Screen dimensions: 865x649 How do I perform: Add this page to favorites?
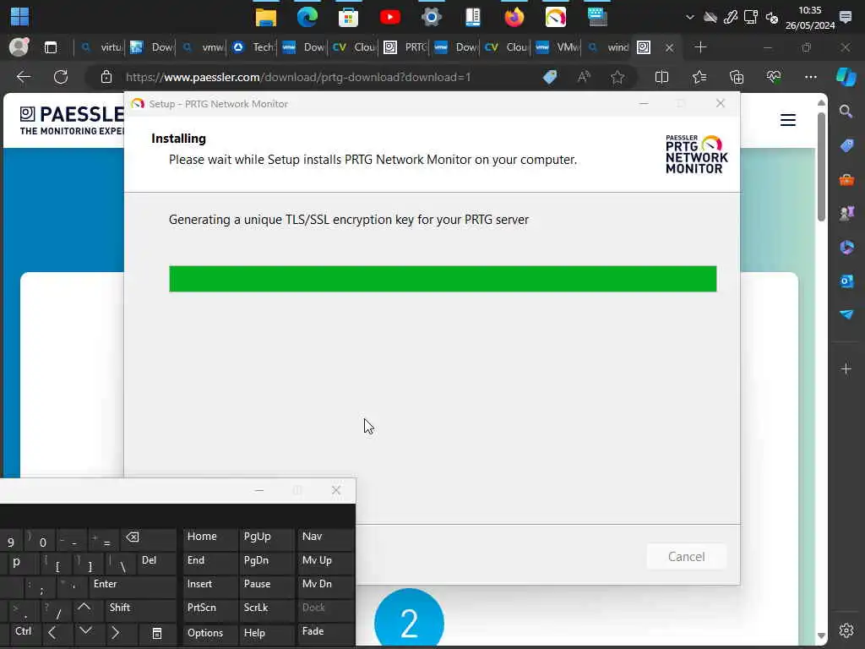(617, 77)
